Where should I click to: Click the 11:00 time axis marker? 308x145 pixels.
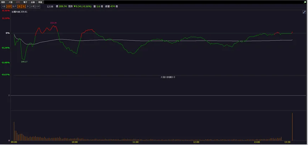tap(136, 142)
